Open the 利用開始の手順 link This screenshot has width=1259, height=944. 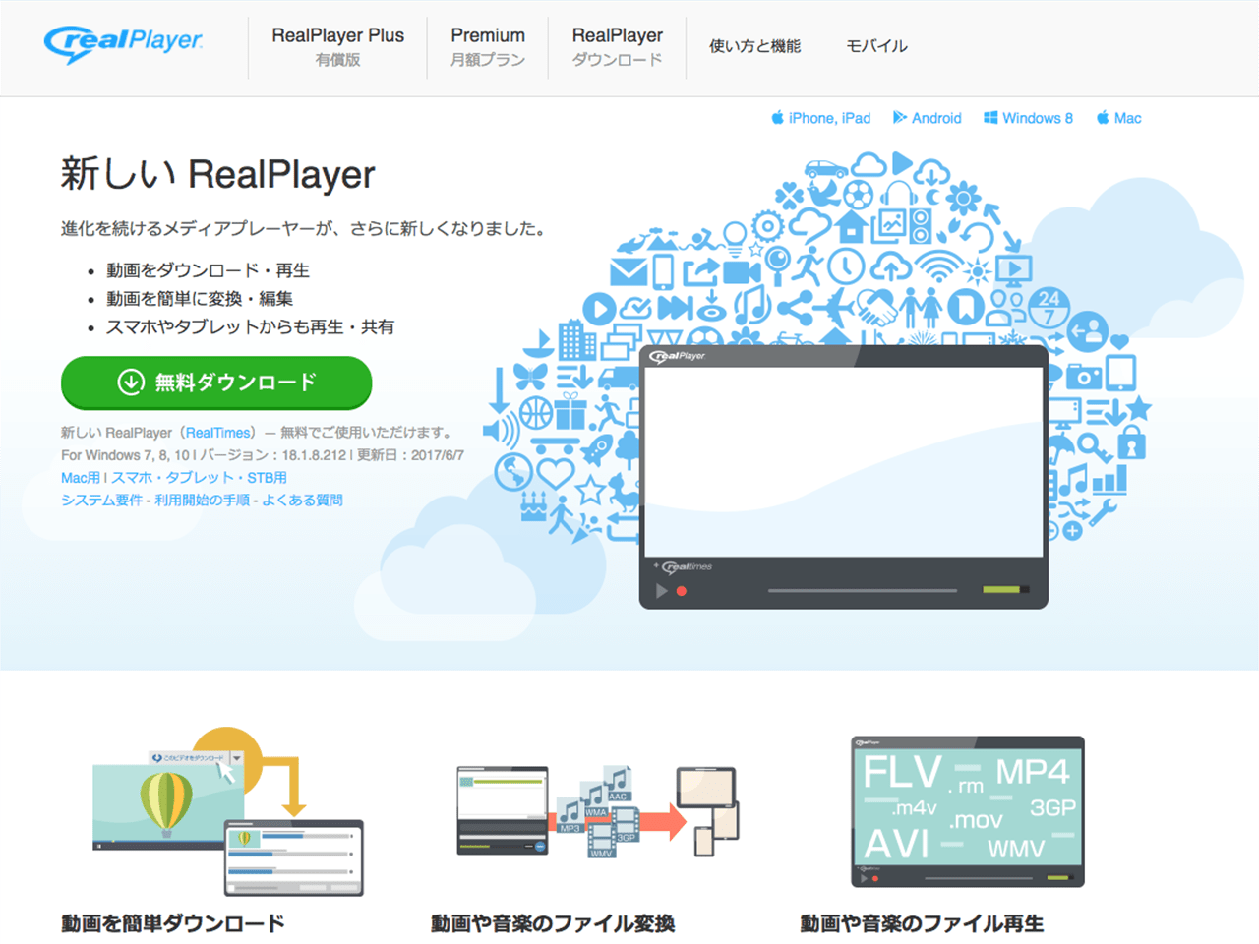click(202, 501)
